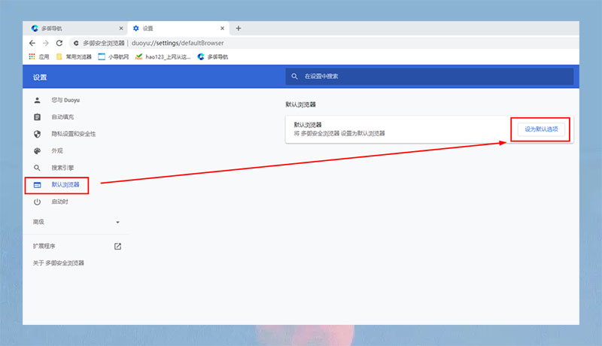Click the shield icon beside 隐私设置
Screen dimensions: 602x346
point(37,134)
